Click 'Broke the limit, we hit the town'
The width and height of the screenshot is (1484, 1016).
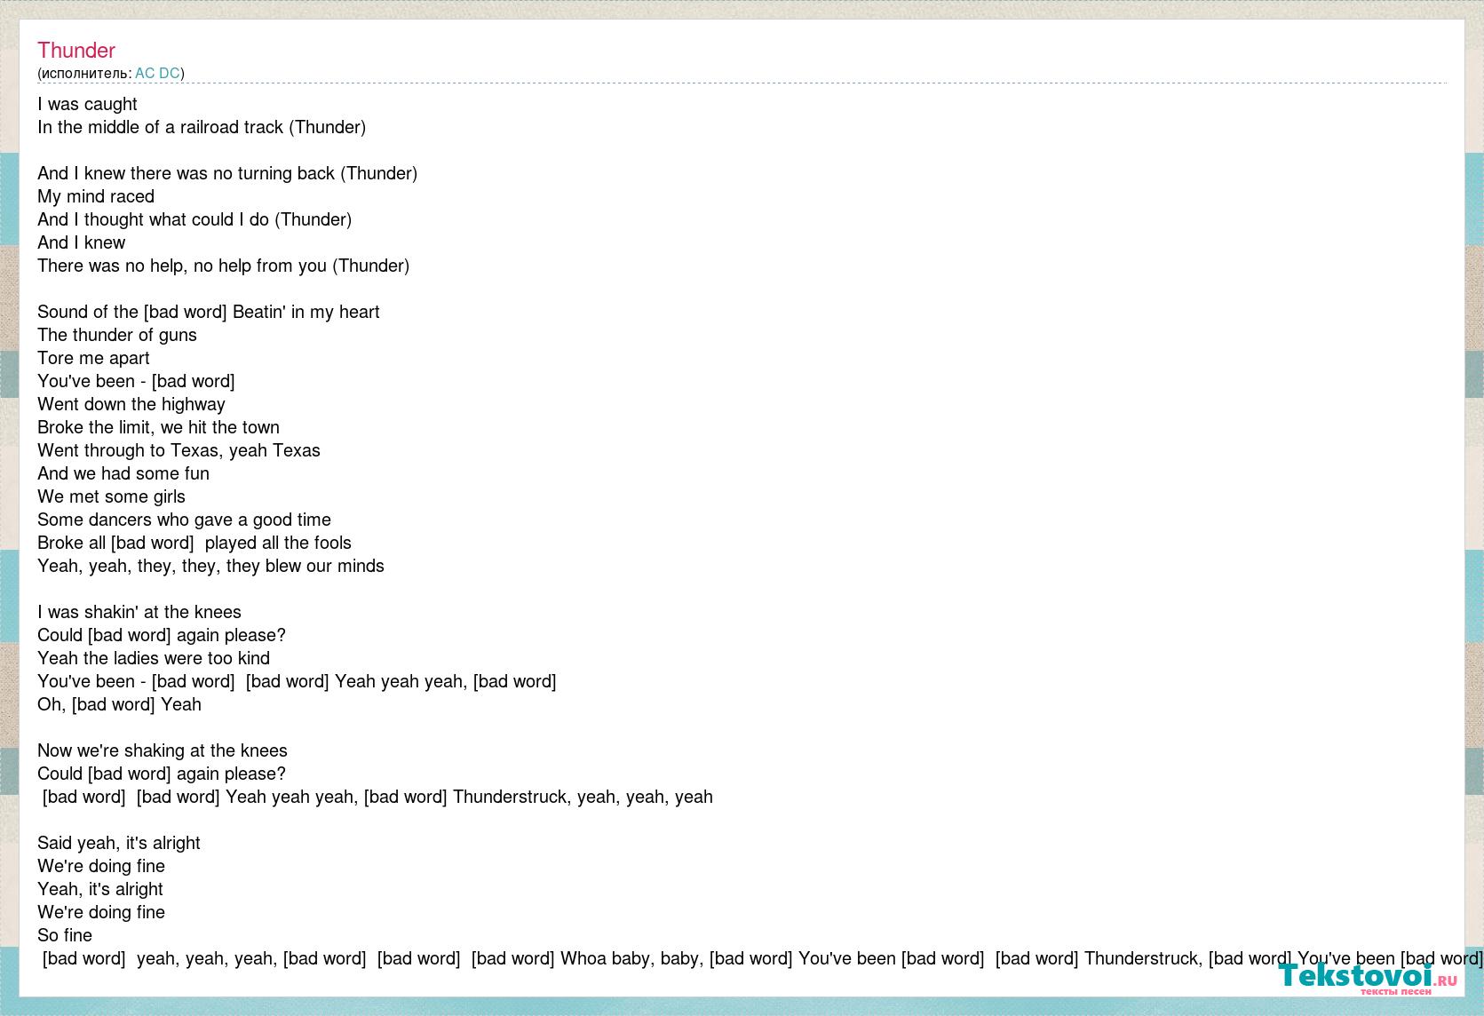tap(158, 427)
